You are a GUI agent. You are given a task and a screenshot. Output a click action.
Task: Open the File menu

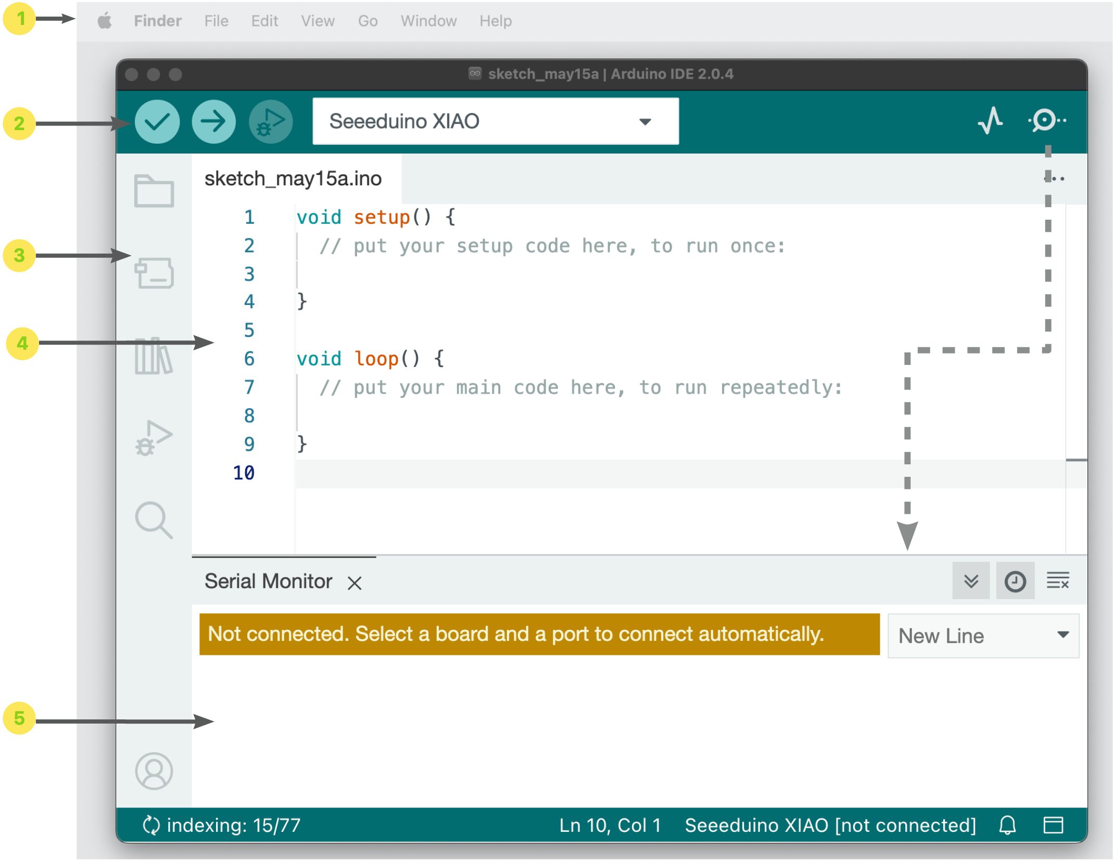(216, 21)
